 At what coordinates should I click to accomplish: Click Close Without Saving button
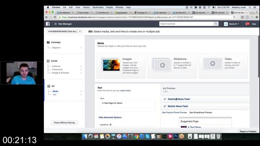click(64, 122)
